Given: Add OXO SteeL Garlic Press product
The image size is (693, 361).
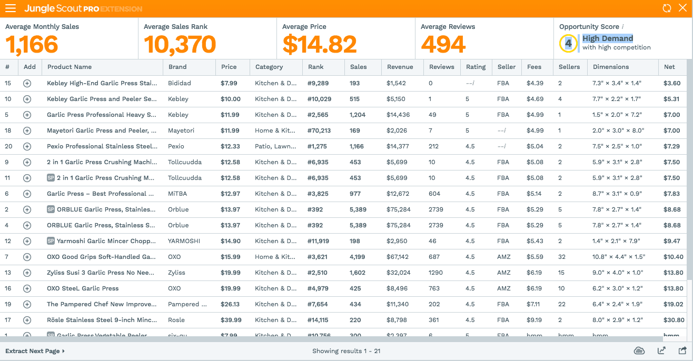Looking at the screenshot, I should [x=27, y=288].
